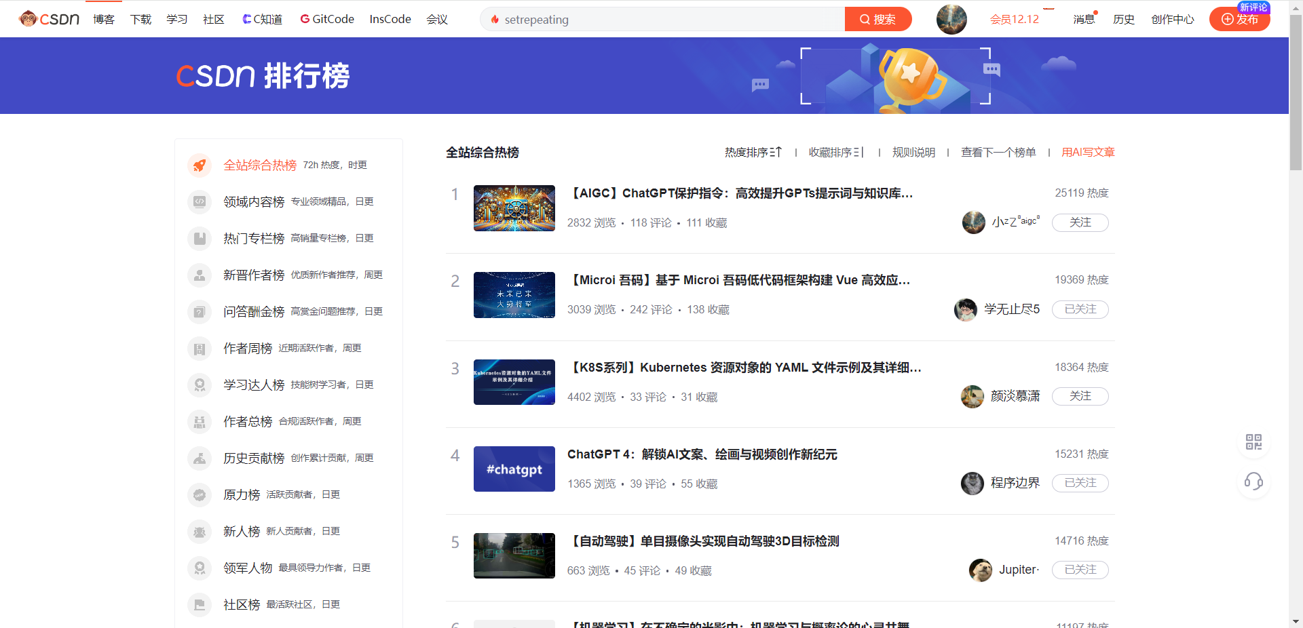The image size is (1303, 628).
Task: Open 学习 in top navigation
Action: tap(177, 19)
